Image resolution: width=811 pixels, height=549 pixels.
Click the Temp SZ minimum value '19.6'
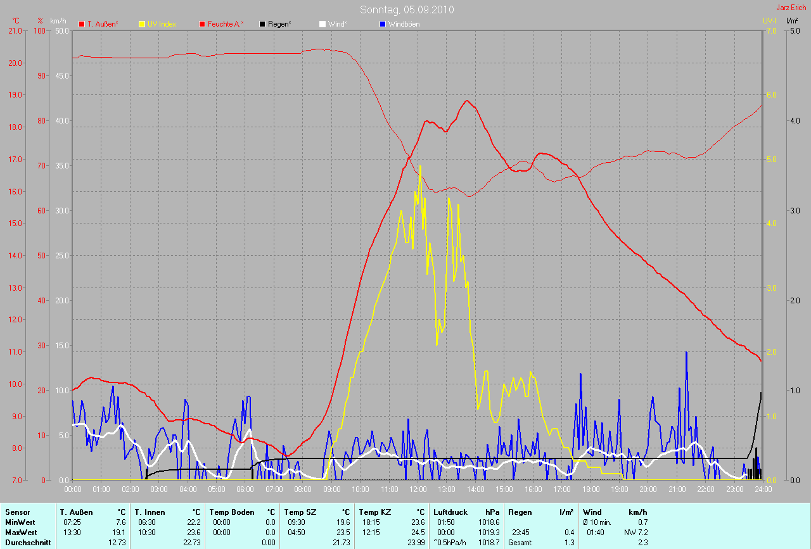(343, 522)
